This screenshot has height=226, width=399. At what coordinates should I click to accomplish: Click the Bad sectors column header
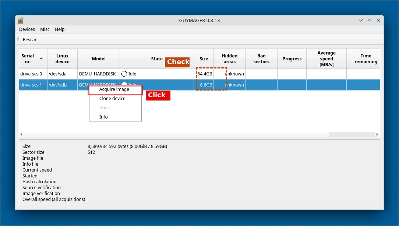pyautogui.click(x=261, y=59)
